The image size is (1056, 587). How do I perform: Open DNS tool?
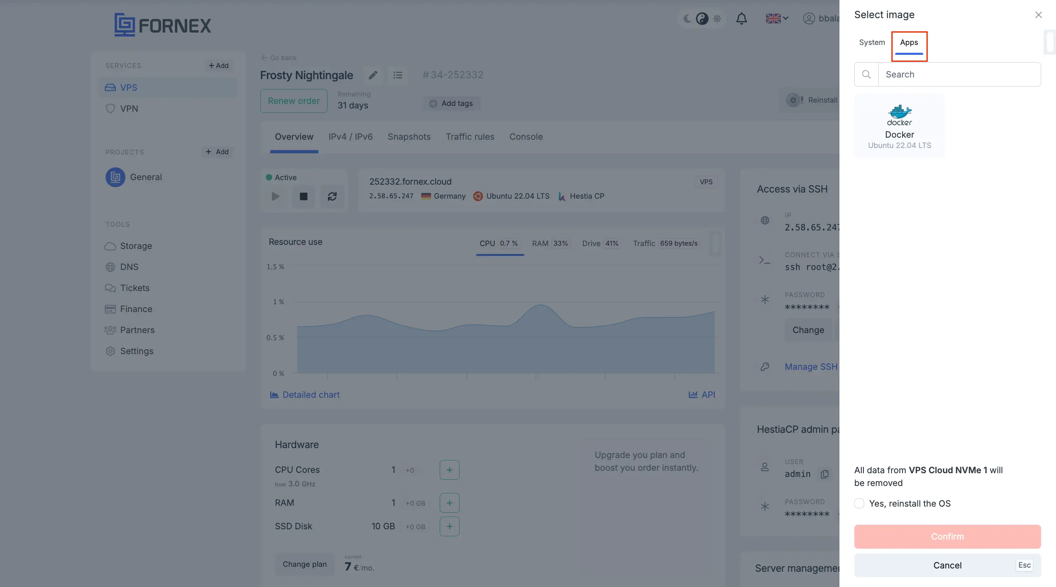pos(122,267)
